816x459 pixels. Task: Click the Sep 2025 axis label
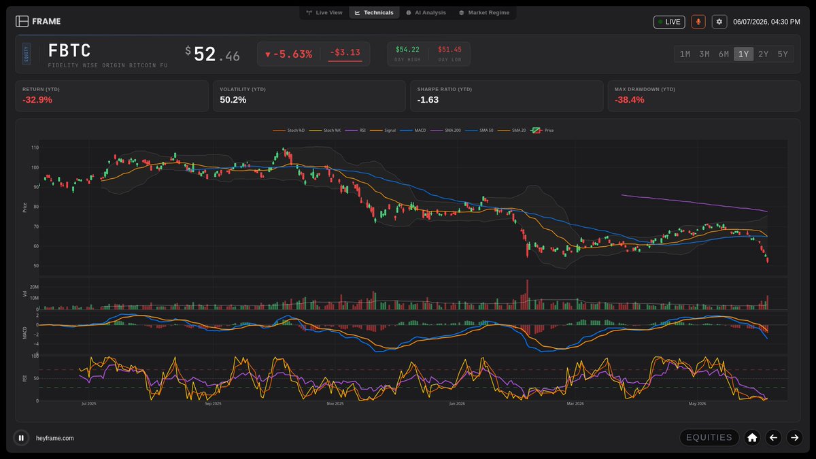click(x=212, y=404)
